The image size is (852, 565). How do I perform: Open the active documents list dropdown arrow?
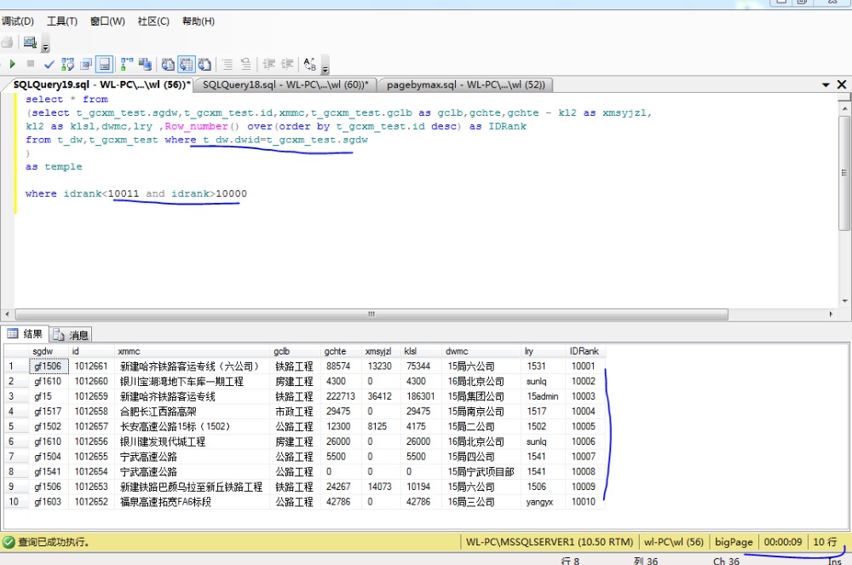pos(826,85)
